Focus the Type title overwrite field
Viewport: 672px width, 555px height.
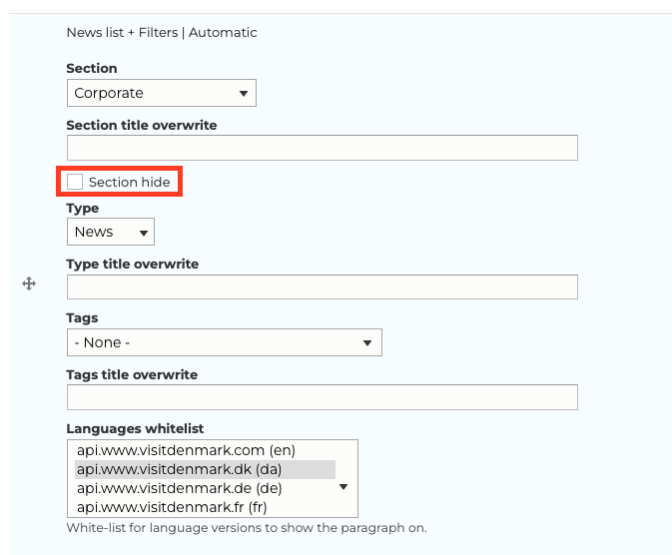coord(323,287)
